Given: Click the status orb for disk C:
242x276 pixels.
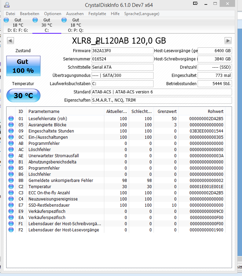Looking at the screenshot, I should point(35,20).
